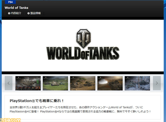Click the next arrow in thumbnail carousel
166x122 pixels.
(157, 83)
